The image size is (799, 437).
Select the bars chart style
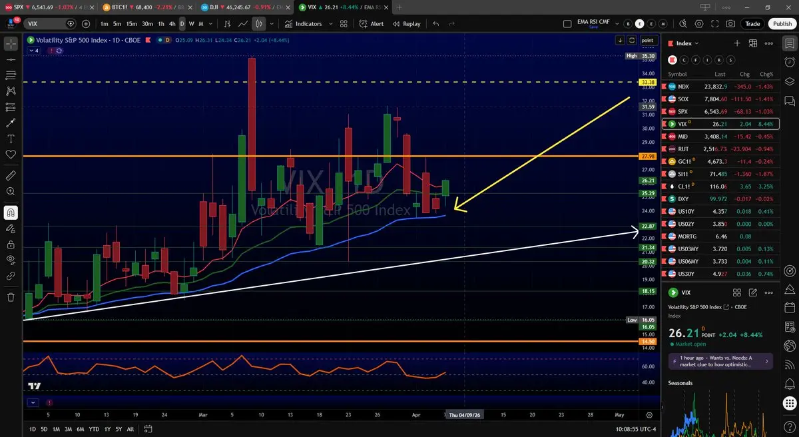pyautogui.click(x=226, y=24)
